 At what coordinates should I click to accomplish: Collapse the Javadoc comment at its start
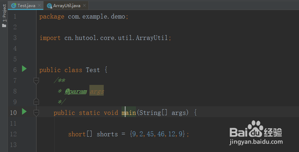point(36,81)
